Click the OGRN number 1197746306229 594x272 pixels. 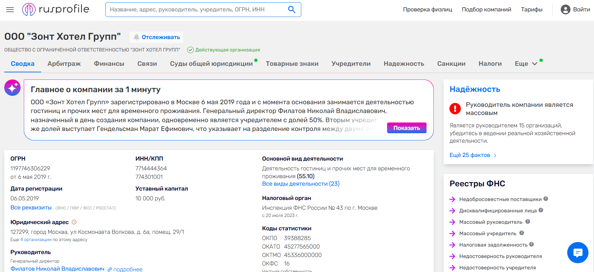tap(30, 168)
